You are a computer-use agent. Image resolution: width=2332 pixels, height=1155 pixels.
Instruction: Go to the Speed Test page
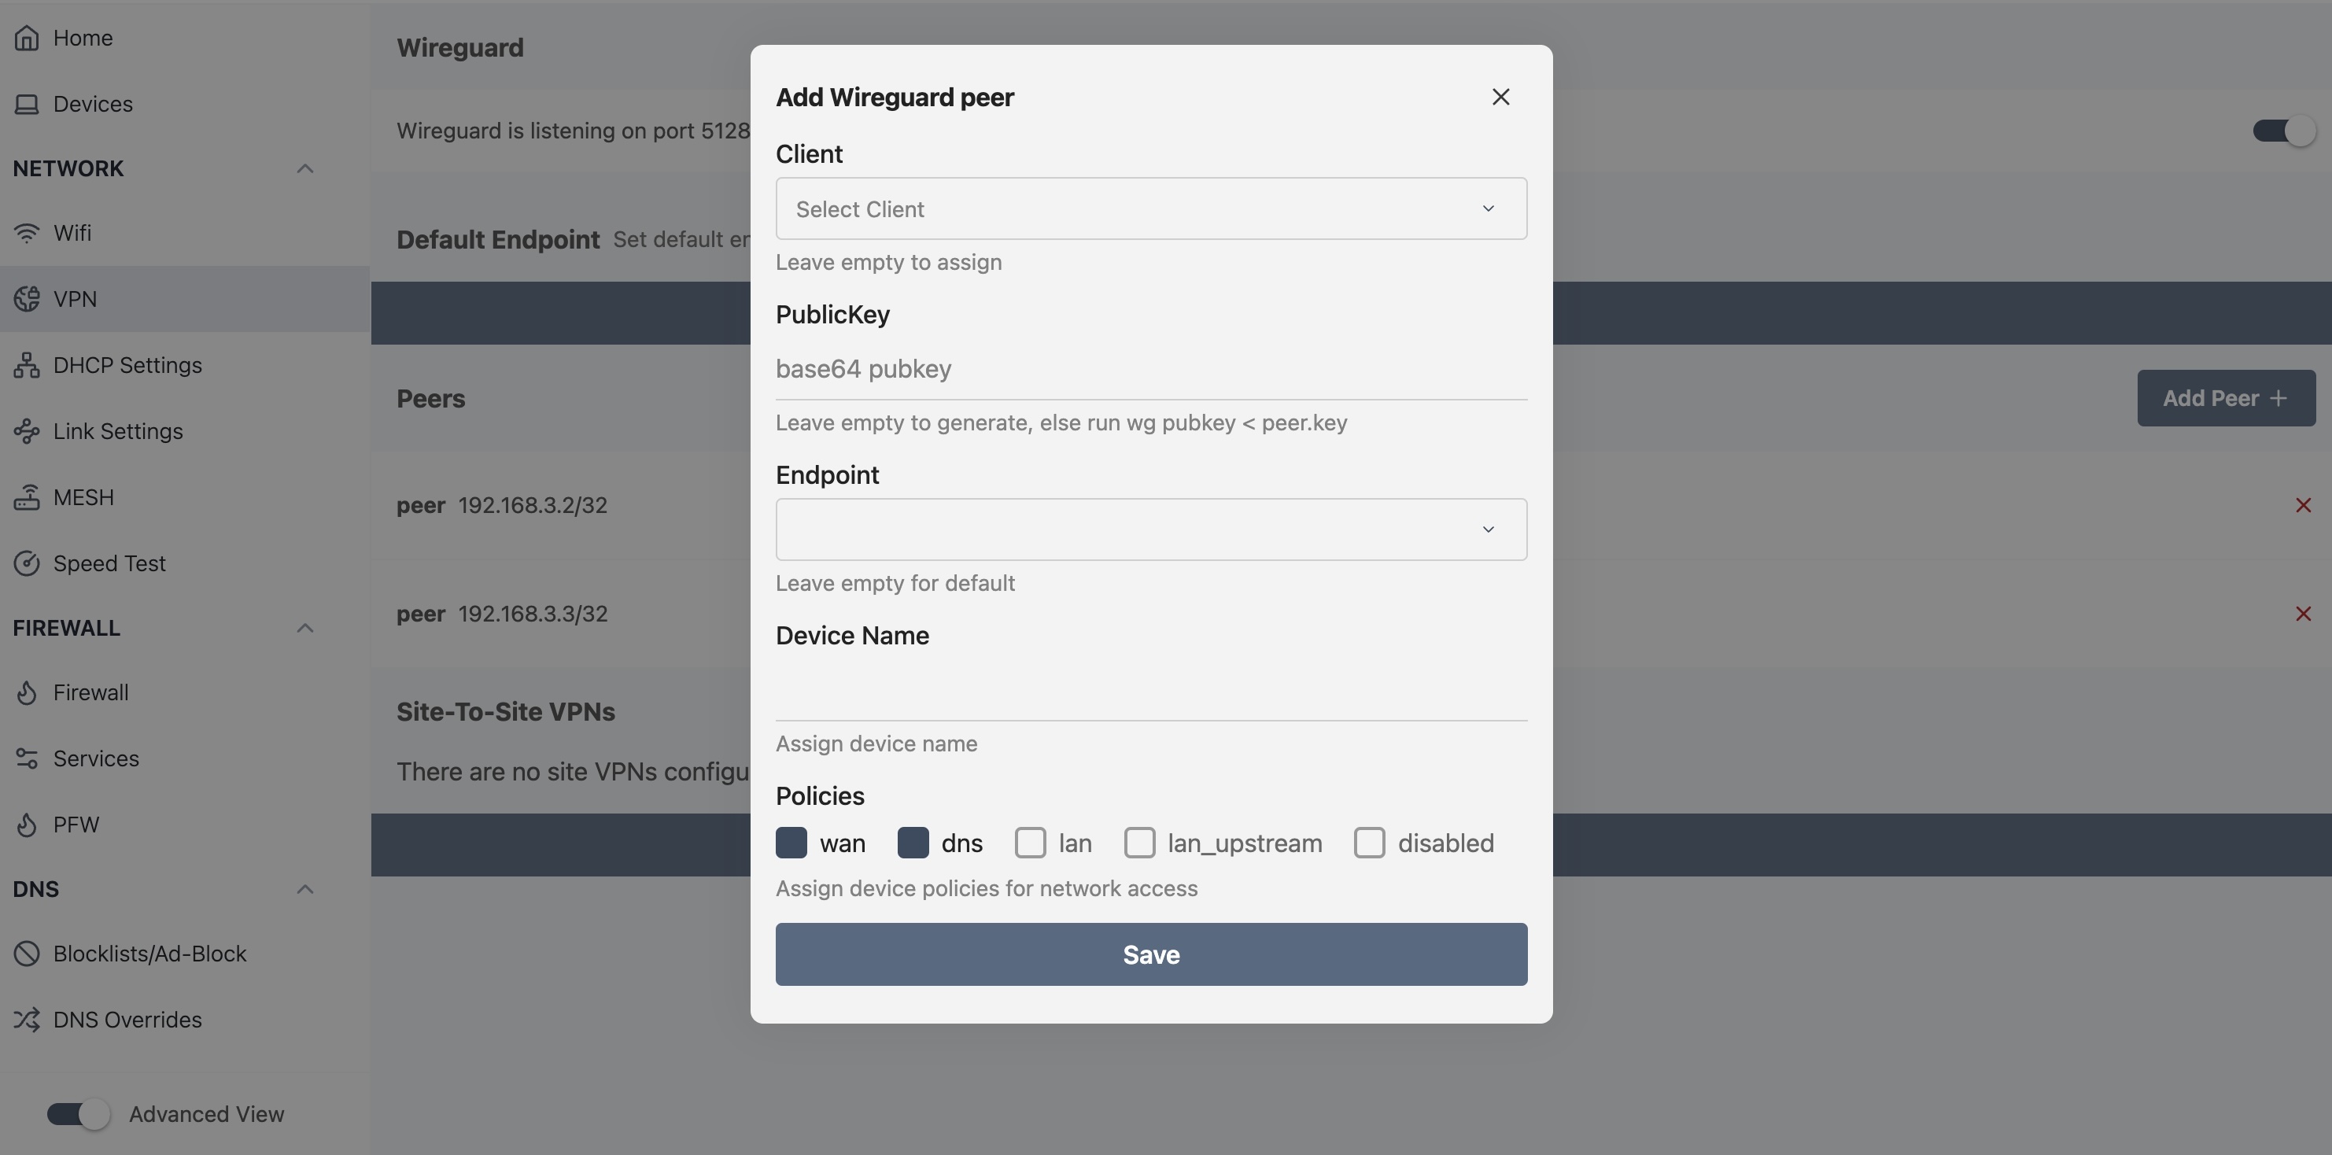(185, 563)
